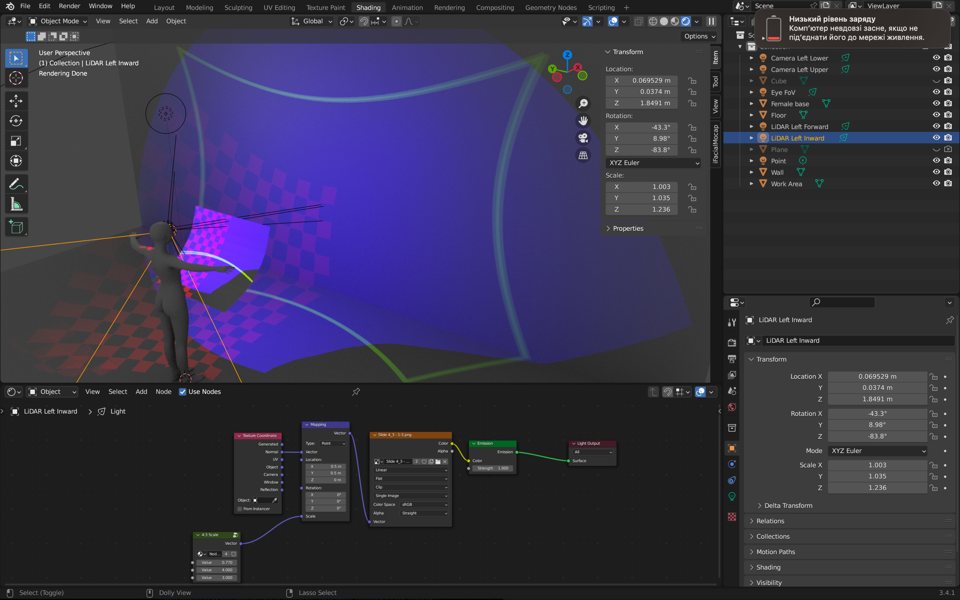Image resolution: width=960 pixels, height=600 pixels.
Task: Open the Render menu
Action: pos(69,6)
